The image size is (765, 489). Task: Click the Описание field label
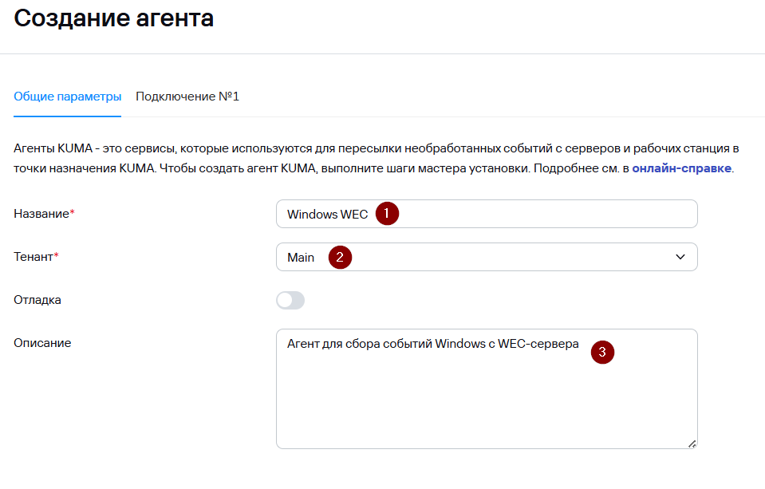click(x=42, y=343)
